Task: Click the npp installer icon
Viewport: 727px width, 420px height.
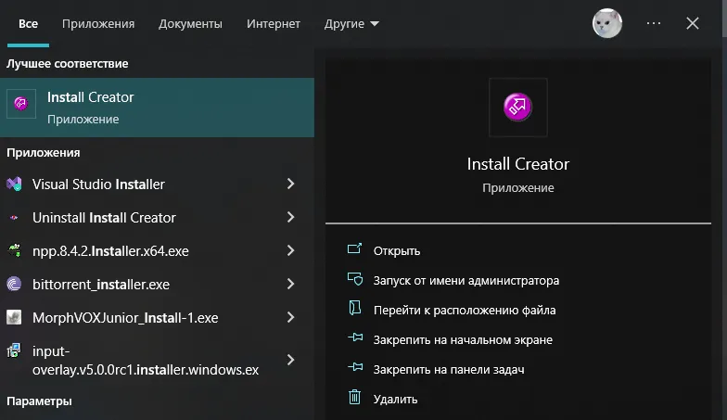Action: point(15,250)
